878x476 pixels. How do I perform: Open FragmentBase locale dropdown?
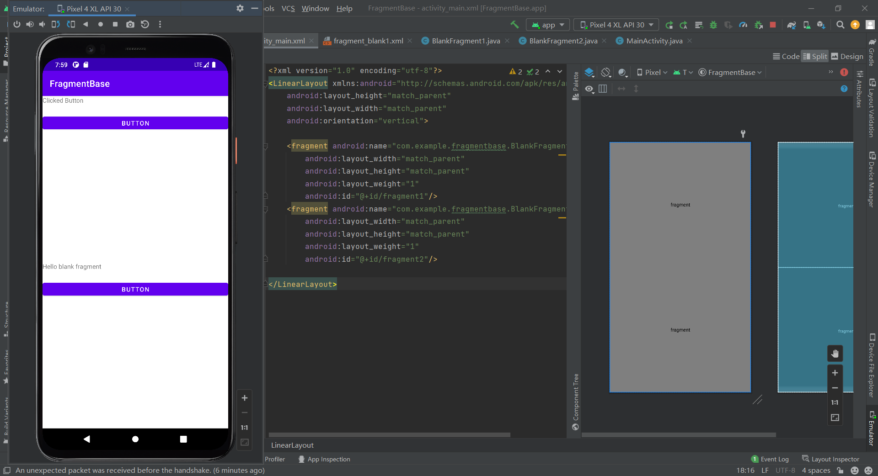pyautogui.click(x=730, y=72)
